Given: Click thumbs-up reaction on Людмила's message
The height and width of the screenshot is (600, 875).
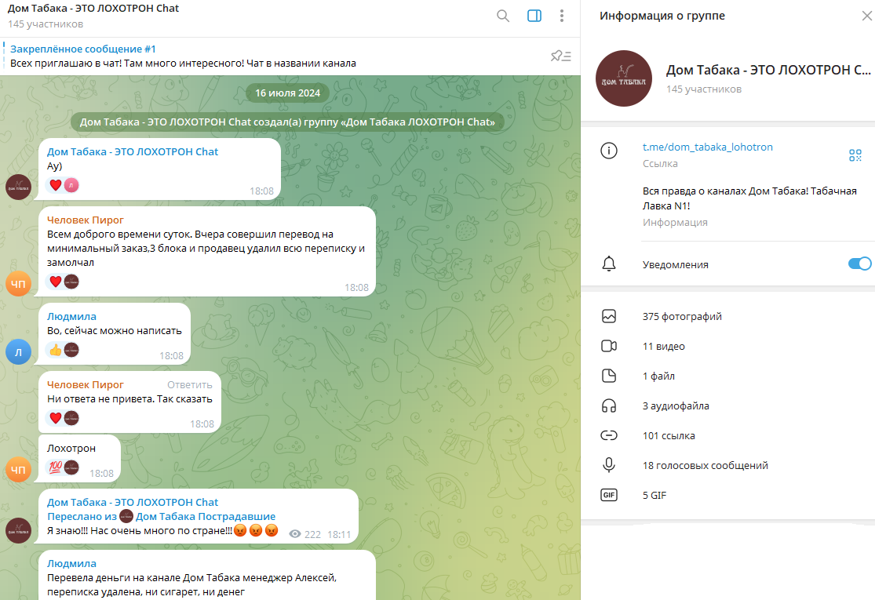Looking at the screenshot, I should pos(56,350).
